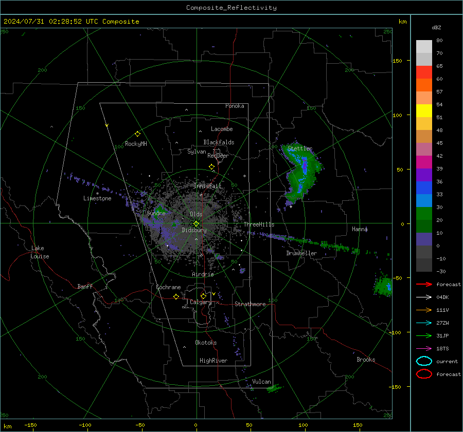This screenshot has width=463, height=432.
Task: Click the yellow diamond marker below RedDeer
Action: coord(211,167)
